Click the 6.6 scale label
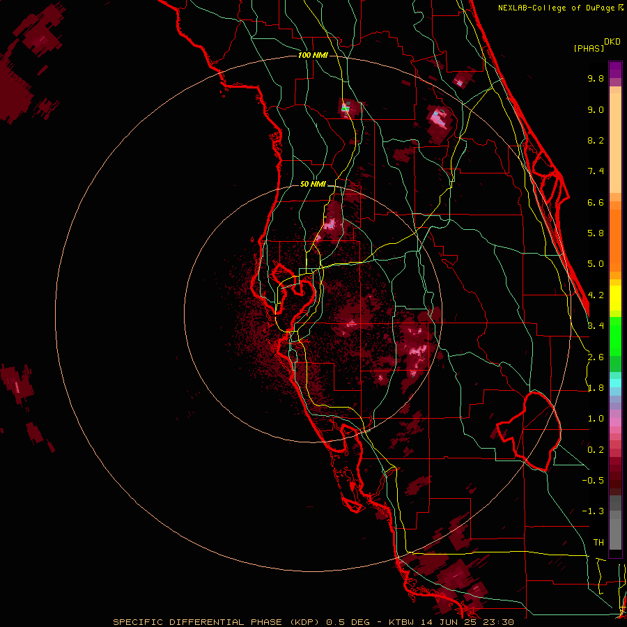Screen dimensions: 627x627 click(596, 202)
